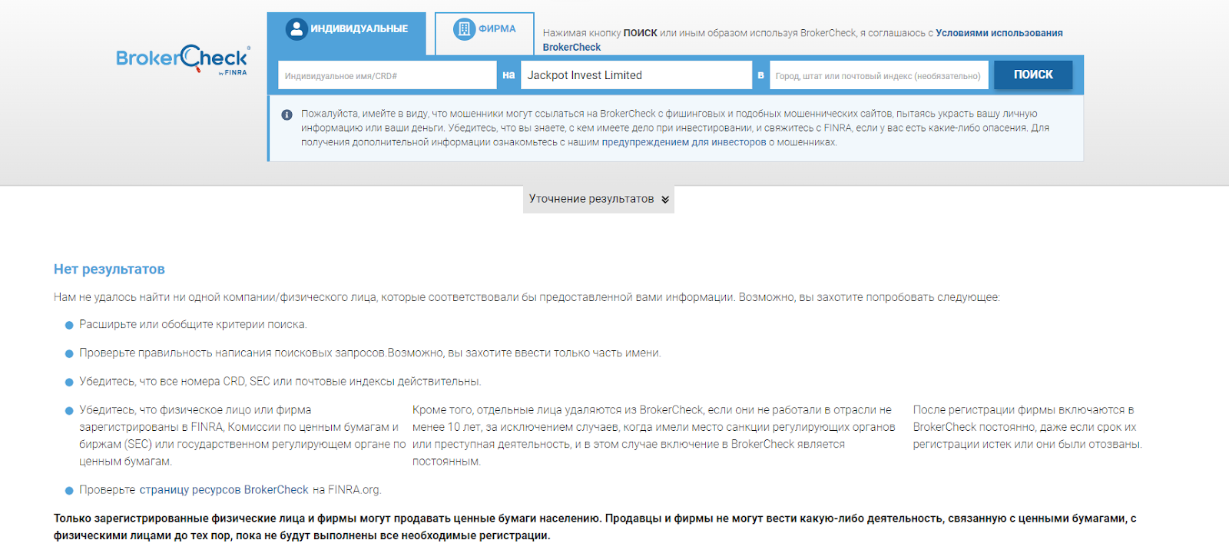The width and height of the screenshot is (1229, 550).
Task: Click the paragraph starting Кроме того, отдельные лица
Action: click(x=654, y=436)
